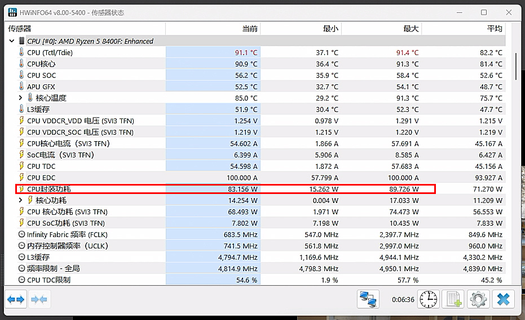
Task: Click the current value 100.000 A
Action: 242,178
